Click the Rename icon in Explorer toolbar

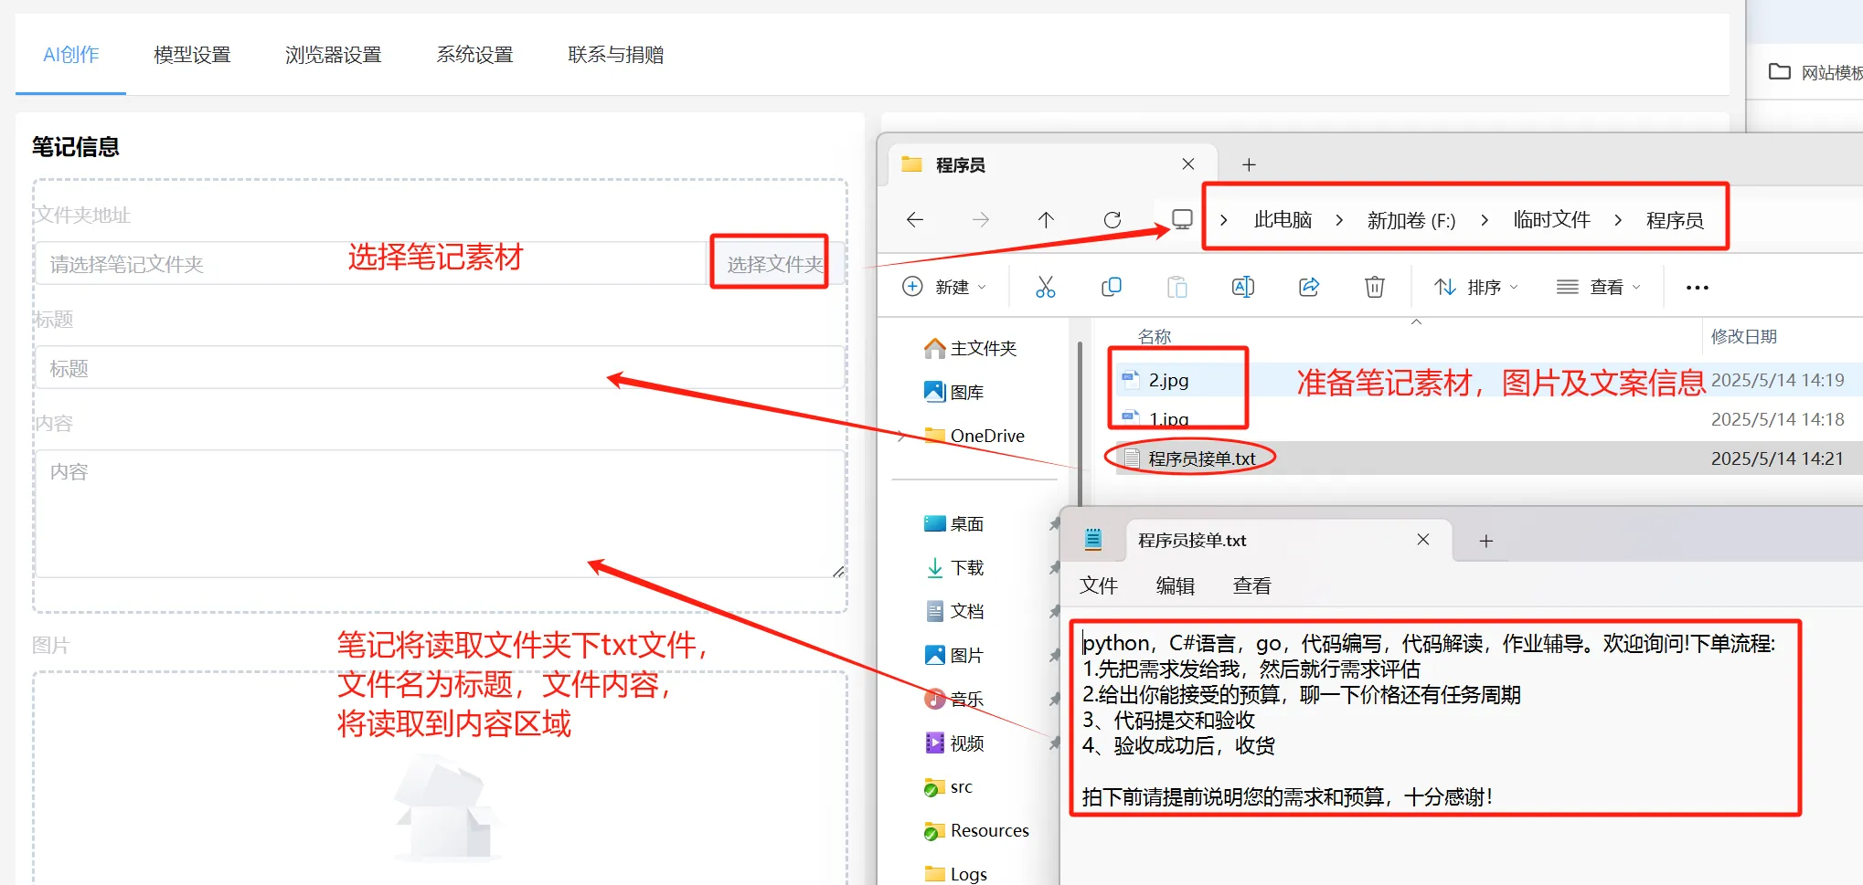click(1242, 287)
